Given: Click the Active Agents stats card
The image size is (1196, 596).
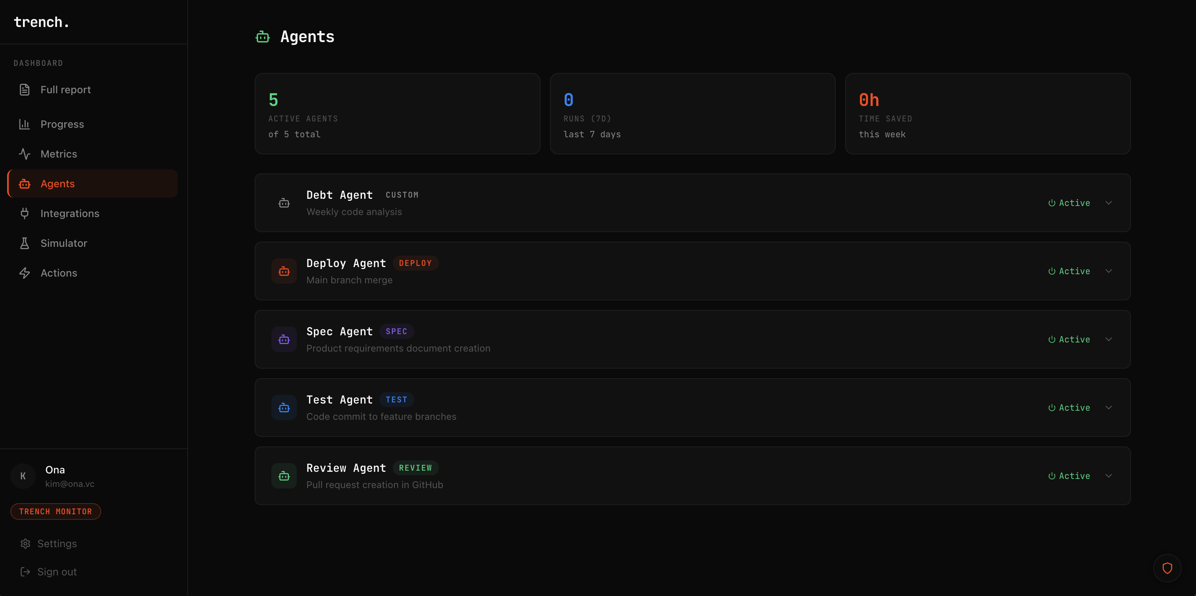Looking at the screenshot, I should pos(398,114).
